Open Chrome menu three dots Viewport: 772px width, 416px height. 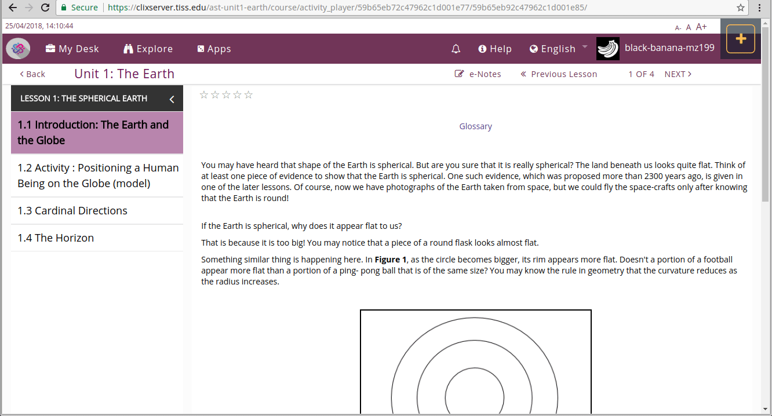tap(759, 8)
